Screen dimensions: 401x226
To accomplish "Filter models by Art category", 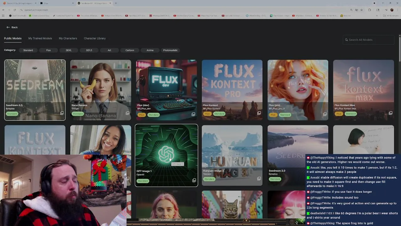I will point(109,50).
